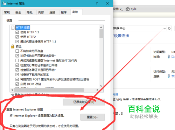The height and width of the screenshot is (130, 175).
Task: Toggle 检查服务器证书是否已吊销 checkbox
Action: tap(17, 70)
